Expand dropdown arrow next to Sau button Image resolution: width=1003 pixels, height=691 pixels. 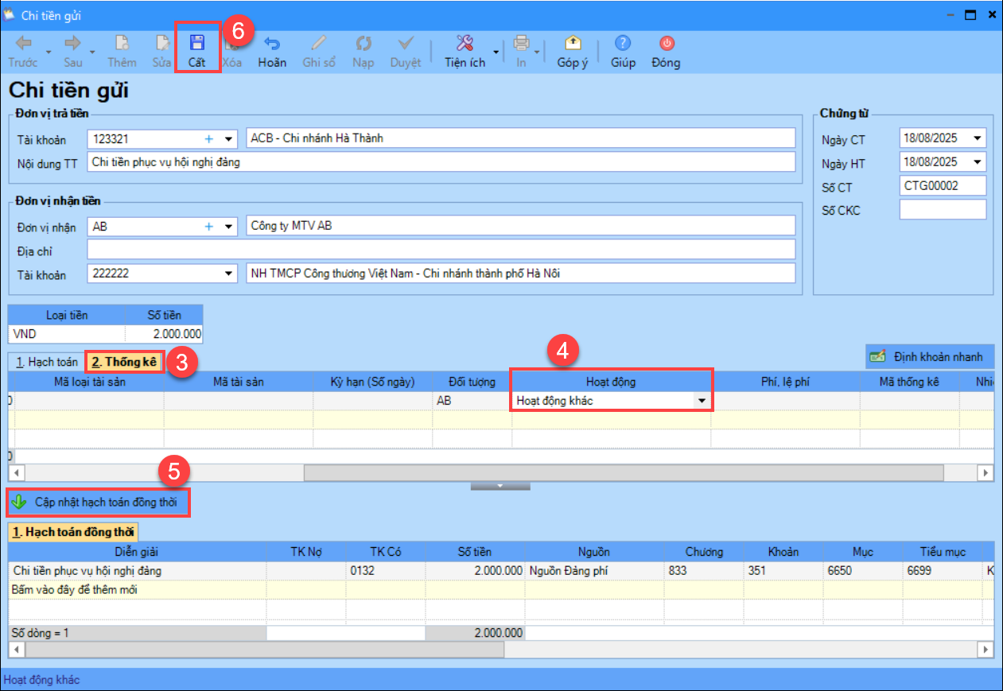pyautogui.click(x=92, y=53)
